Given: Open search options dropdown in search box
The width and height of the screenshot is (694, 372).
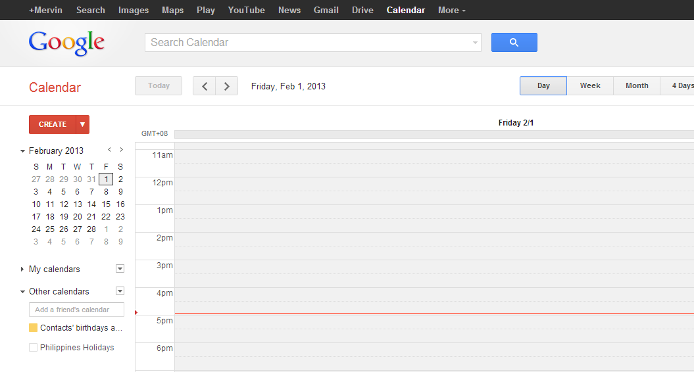Looking at the screenshot, I should point(475,43).
